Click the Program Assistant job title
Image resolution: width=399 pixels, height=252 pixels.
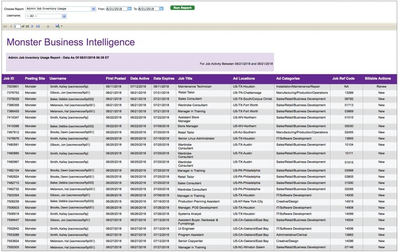tap(191, 235)
